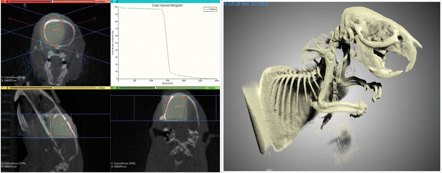The width and height of the screenshot is (442, 173).
Task: Toggle the link icon in the green slice bar
Action: click(118, 88)
